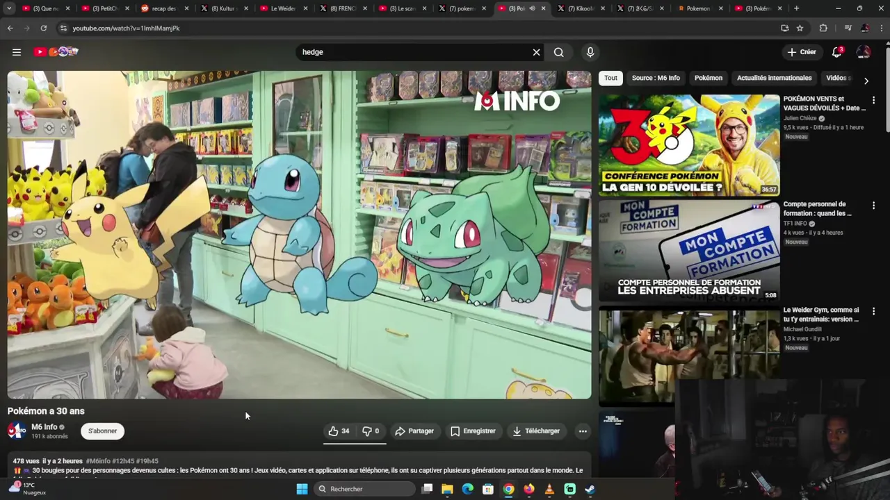The height and width of the screenshot is (500, 890).
Task: Click the Partager share button
Action: (414, 431)
